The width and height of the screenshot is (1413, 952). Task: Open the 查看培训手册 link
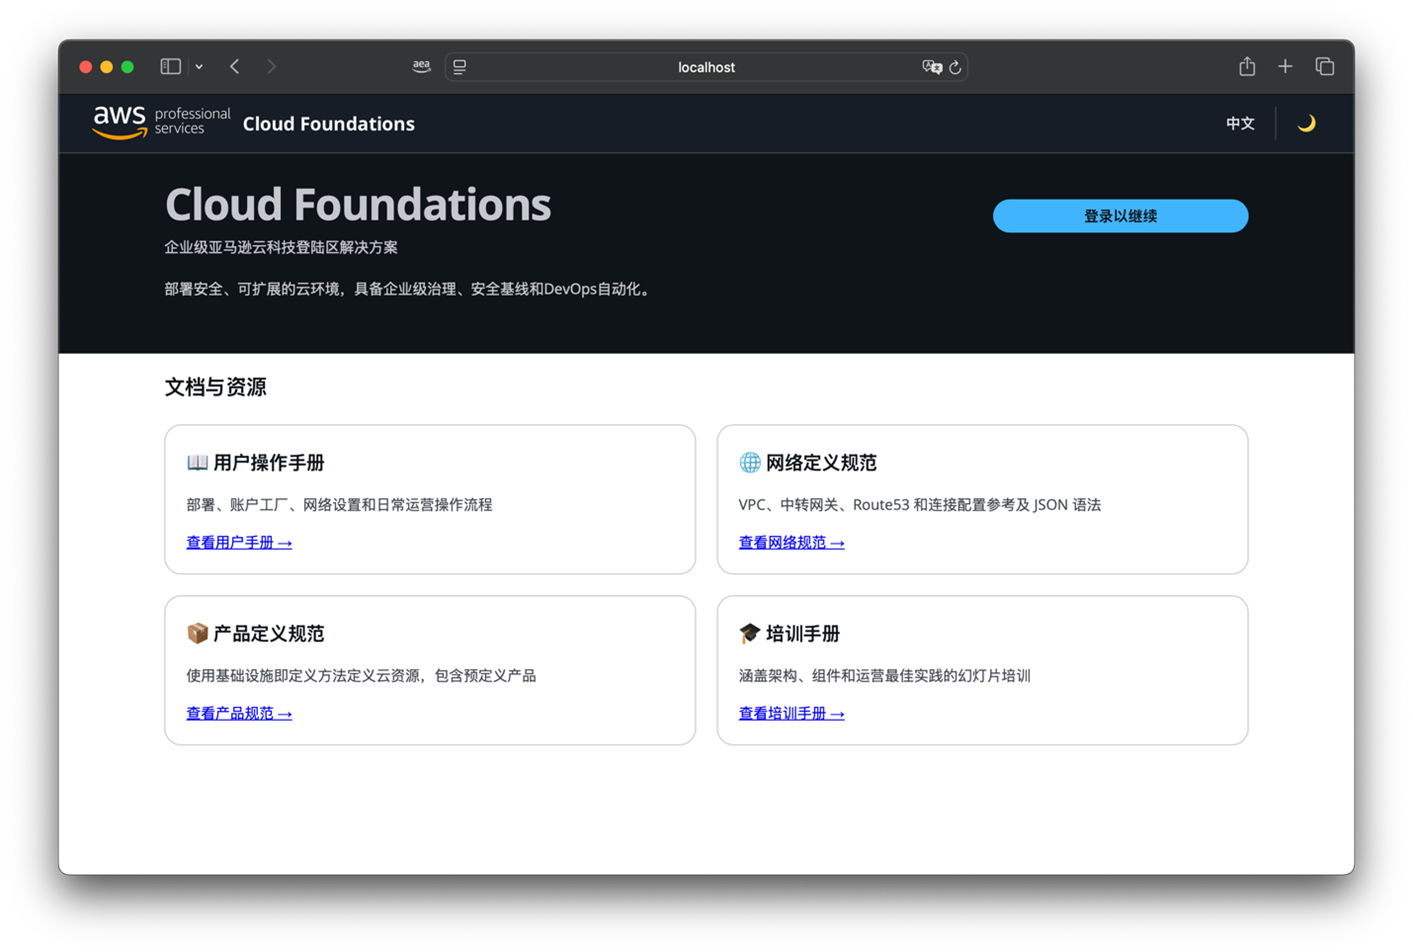click(x=791, y=713)
